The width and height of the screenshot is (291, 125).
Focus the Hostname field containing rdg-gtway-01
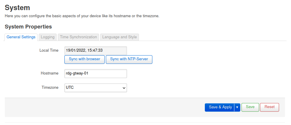[x=96, y=74]
